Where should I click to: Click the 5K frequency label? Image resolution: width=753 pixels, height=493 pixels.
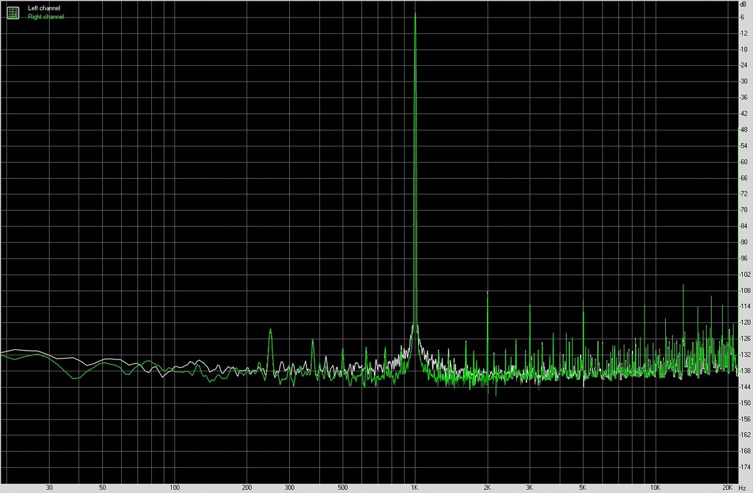pos(582,487)
